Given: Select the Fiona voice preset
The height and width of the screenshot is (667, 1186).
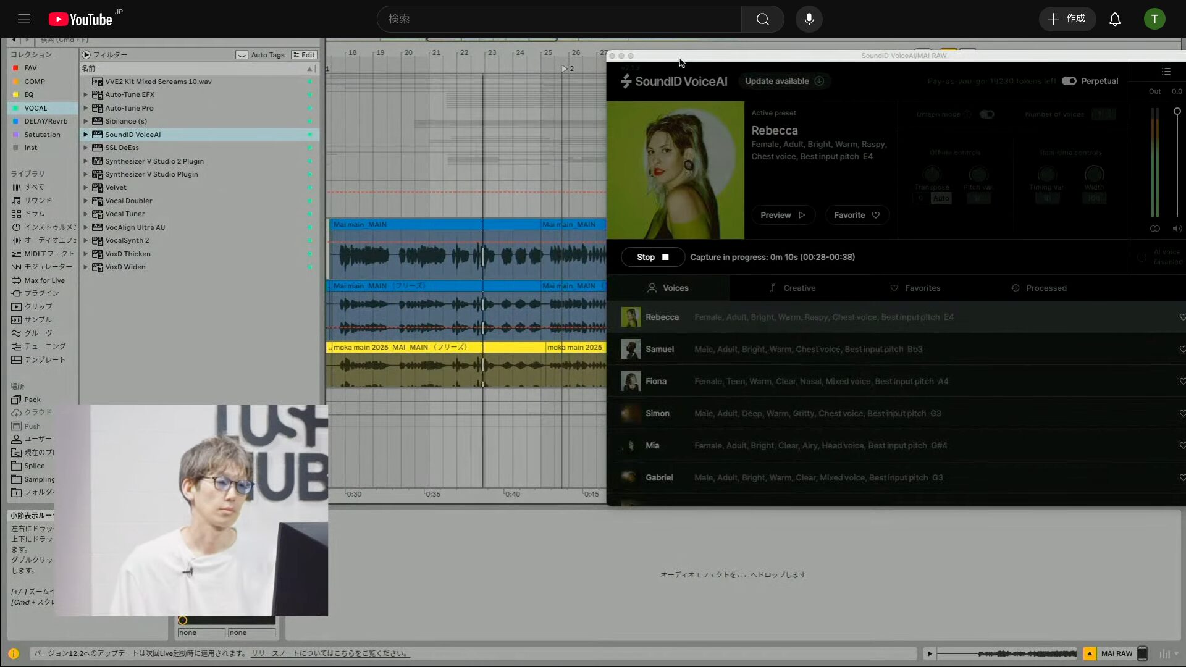Looking at the screenshot, I should (896, 382).
